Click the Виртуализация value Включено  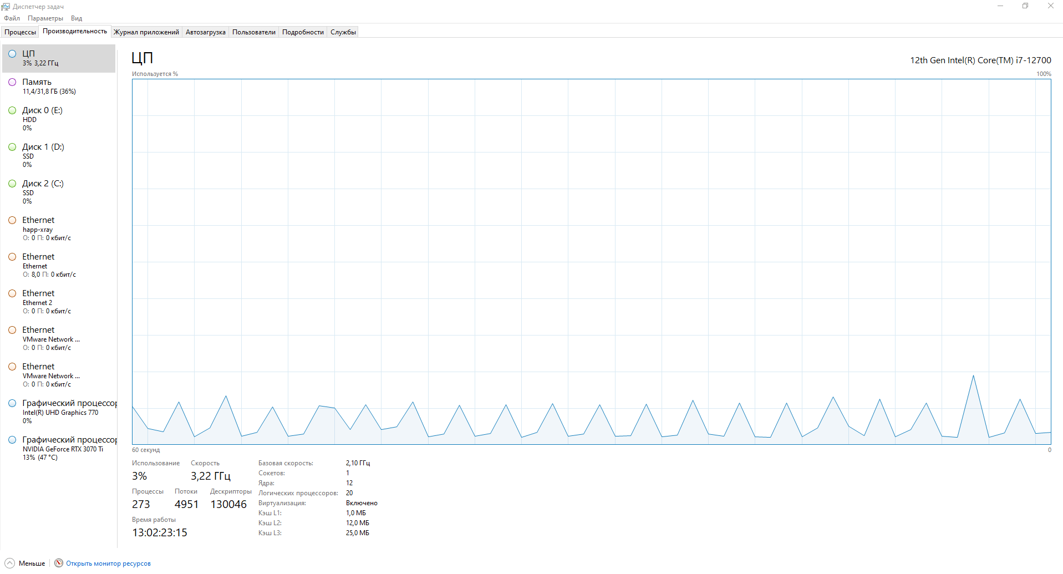click(362, 503)
